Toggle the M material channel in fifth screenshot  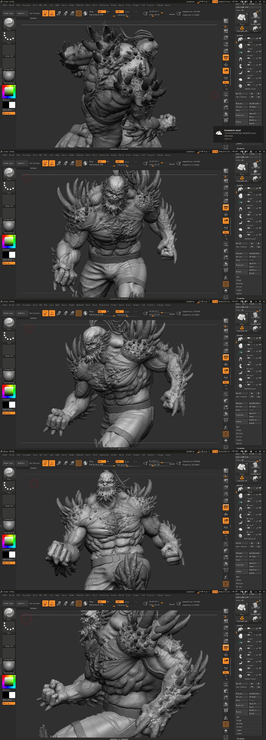coord(108,601)
